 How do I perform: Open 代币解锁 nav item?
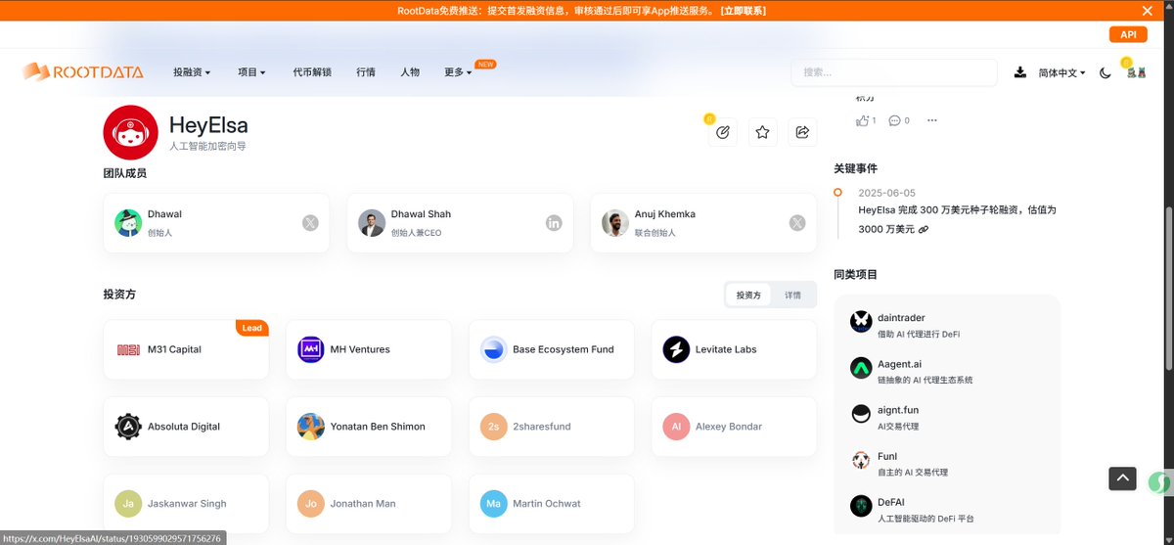pos(312,72)
